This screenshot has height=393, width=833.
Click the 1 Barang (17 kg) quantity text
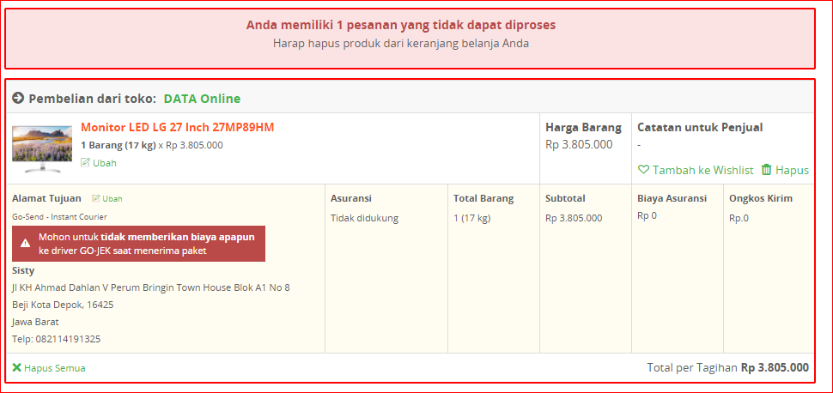coord(119,145)
